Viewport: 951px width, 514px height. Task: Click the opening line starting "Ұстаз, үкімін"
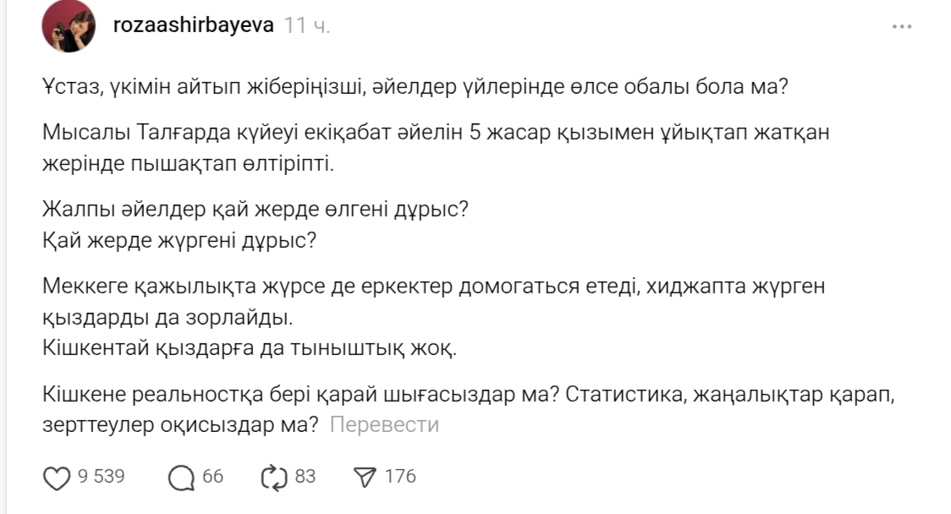click(415, 86)
